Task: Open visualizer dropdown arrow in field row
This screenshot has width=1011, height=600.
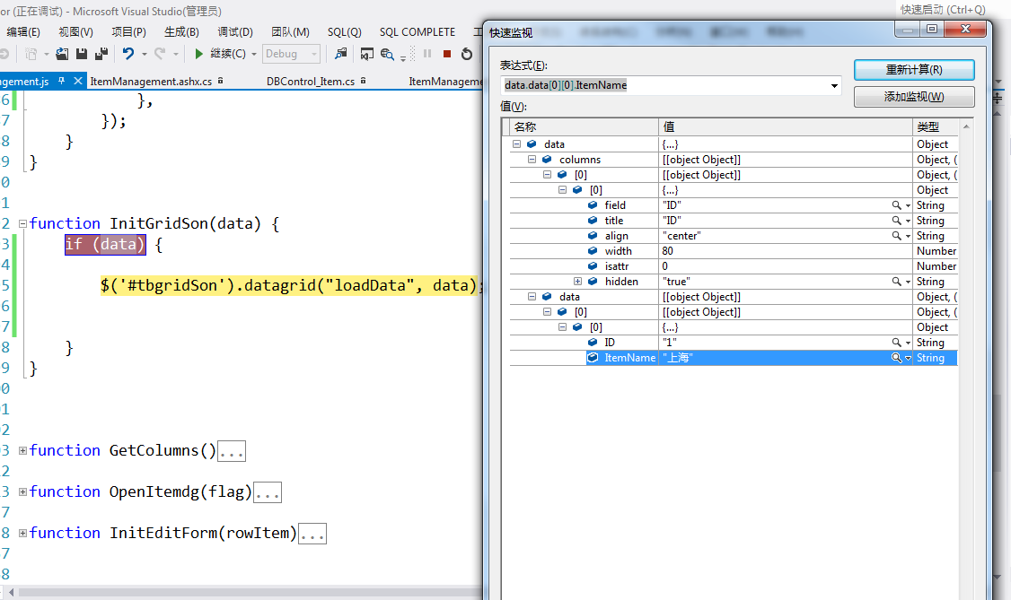Action: coord(908,205)
